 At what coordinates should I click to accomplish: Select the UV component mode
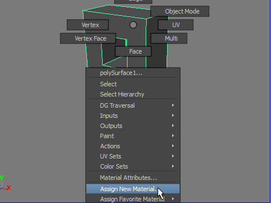click(x=176, y=25)
